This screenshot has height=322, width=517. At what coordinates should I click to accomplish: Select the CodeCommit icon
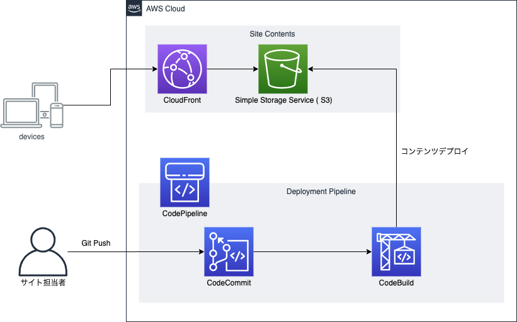point(229,252)
